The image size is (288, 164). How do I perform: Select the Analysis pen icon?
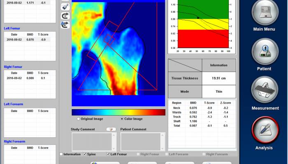tap(265, 130)
